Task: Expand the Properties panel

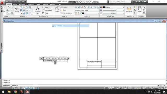Action: coord(111,16)
